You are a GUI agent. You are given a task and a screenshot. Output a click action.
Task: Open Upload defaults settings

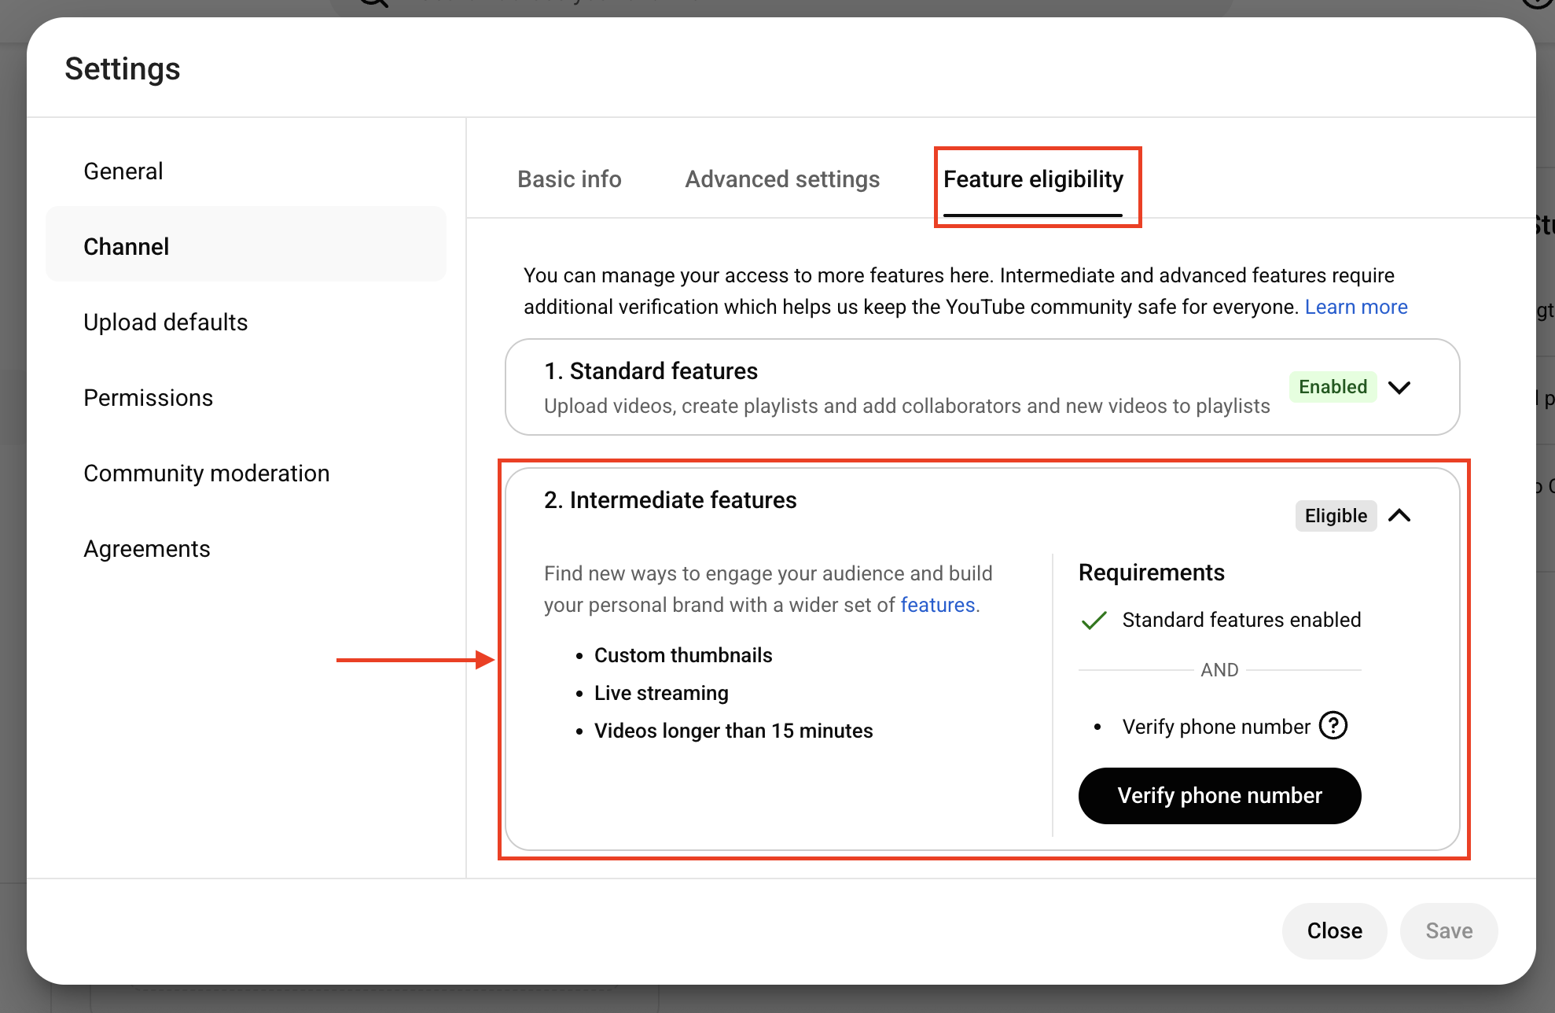(x=166, y=322)
